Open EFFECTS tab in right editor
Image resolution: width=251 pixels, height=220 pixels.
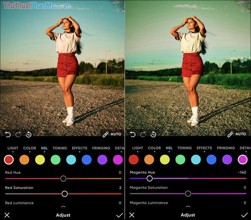click(204, 148)
